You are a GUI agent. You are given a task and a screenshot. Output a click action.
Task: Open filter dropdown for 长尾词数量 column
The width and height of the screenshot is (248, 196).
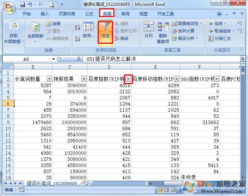click(49, 79)
